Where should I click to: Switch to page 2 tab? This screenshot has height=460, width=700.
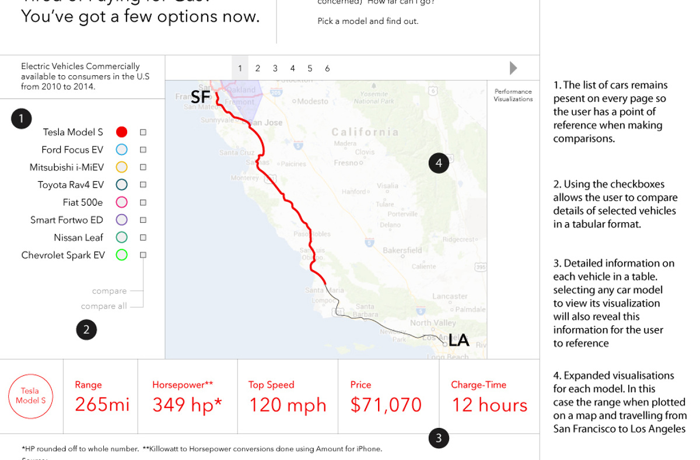pyautogui.click(x=258, y=68)
